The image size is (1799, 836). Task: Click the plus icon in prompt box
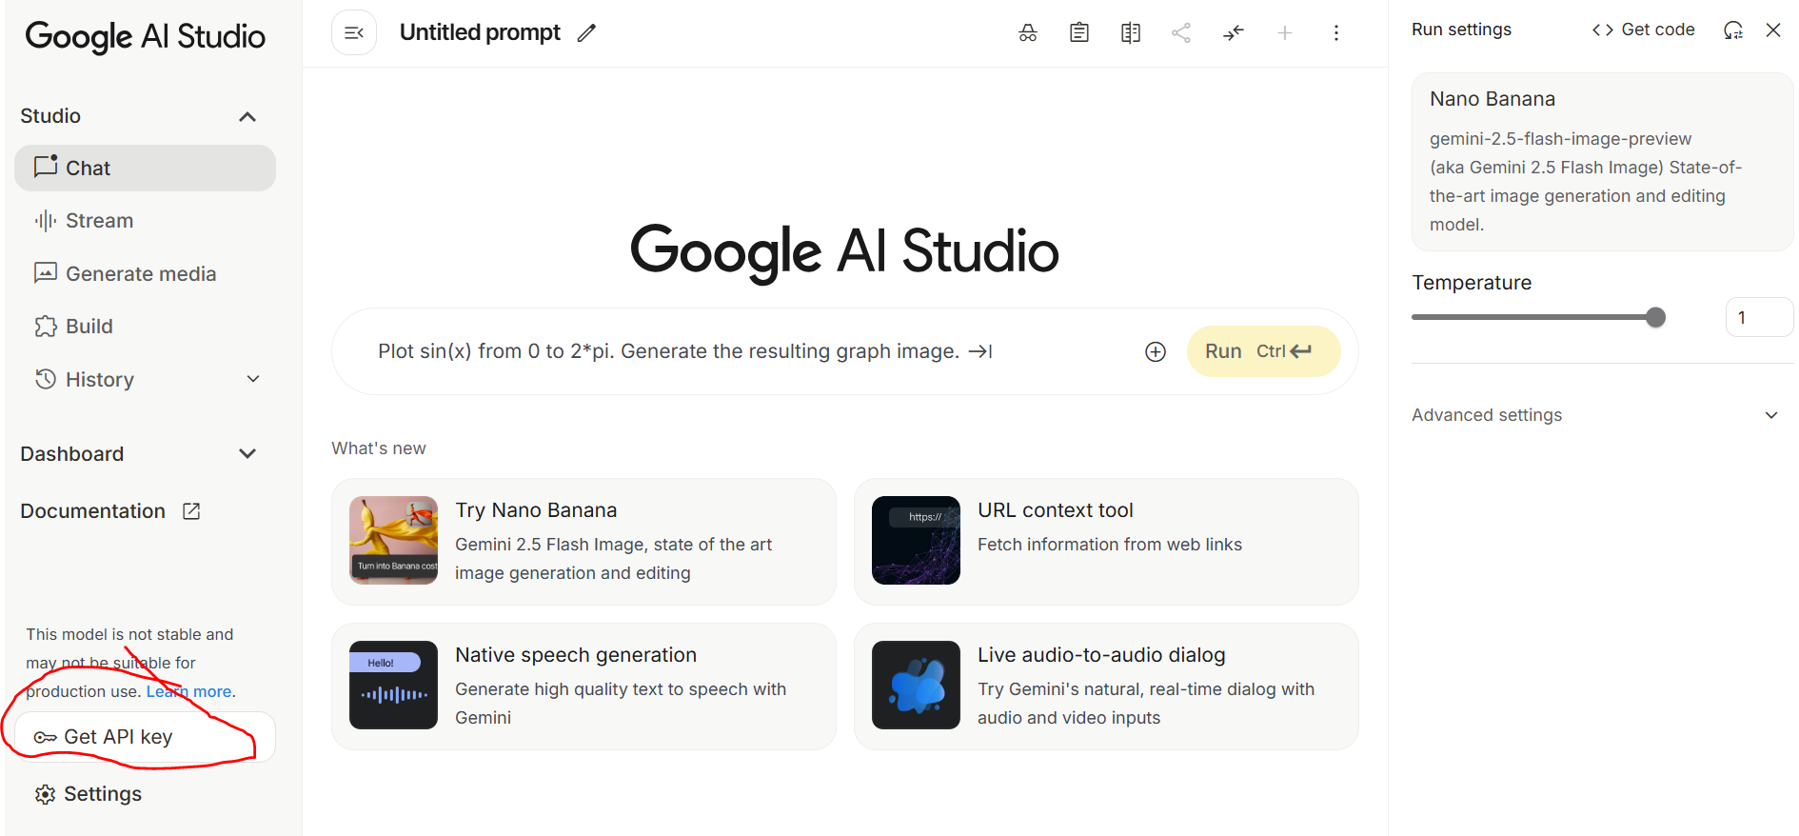point(1156,352)
